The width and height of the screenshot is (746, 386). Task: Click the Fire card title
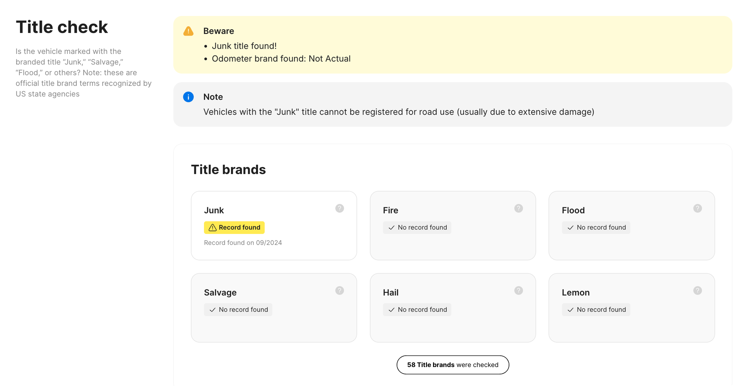tap(390, 210)
